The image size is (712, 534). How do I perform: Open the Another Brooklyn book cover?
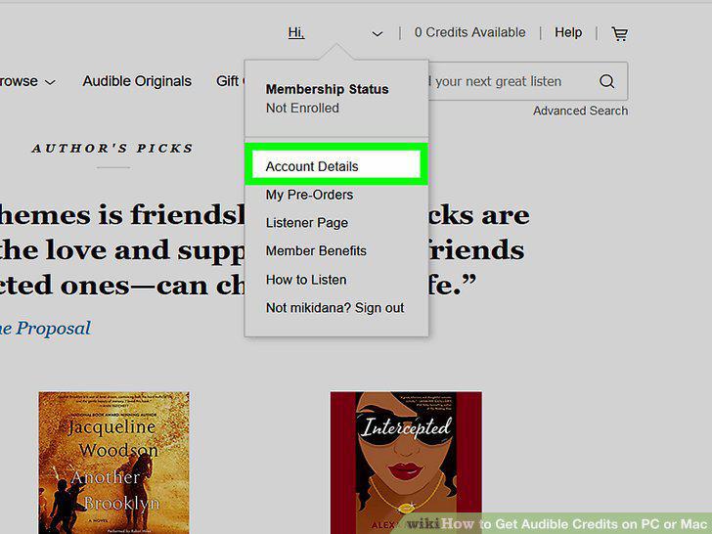coord(114,463)
